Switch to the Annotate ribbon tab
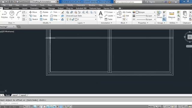 15,8
